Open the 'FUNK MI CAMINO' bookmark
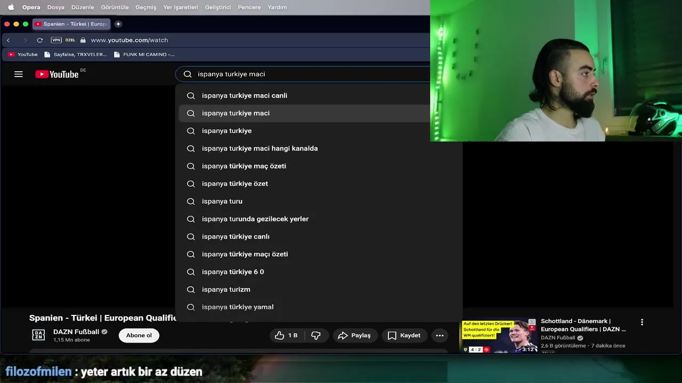Image resolution: width=682 pixels, height=383 pixels. click(x=144, y=54)
